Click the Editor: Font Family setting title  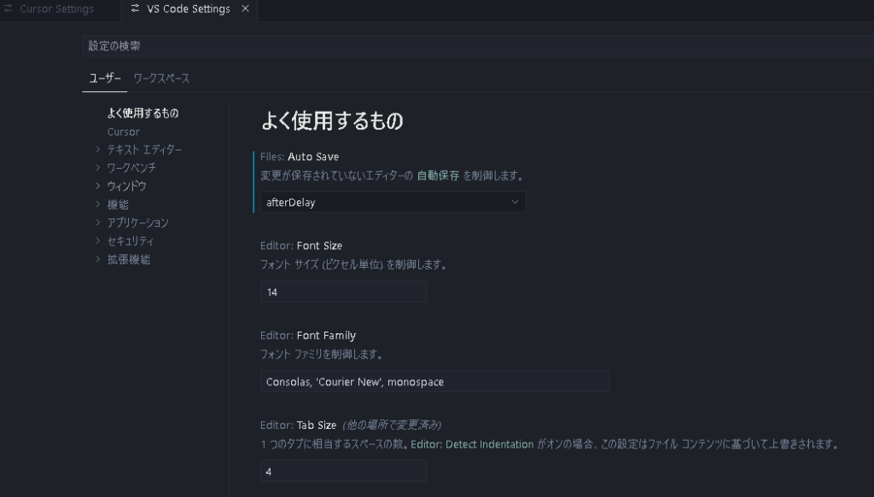pyautogui.click(x=307, y=336)
